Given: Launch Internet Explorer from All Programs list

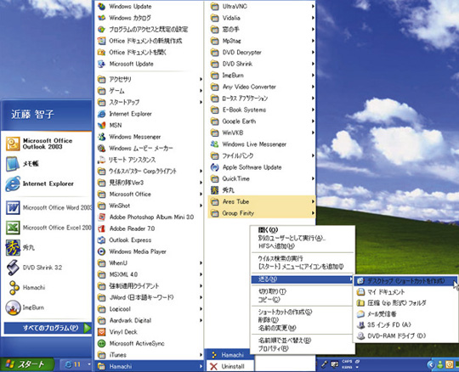Looking at the screenshot, I should click(x=130, y=114).
